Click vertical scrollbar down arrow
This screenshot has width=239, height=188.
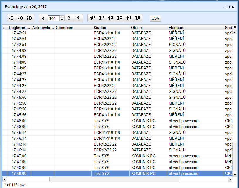click(x=235, y=175)
